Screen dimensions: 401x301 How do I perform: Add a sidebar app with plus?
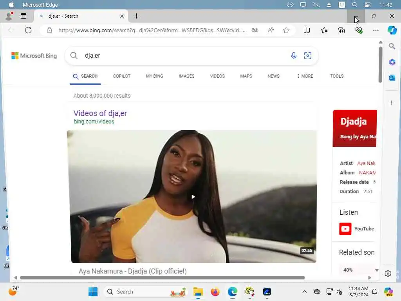point(391,103)
